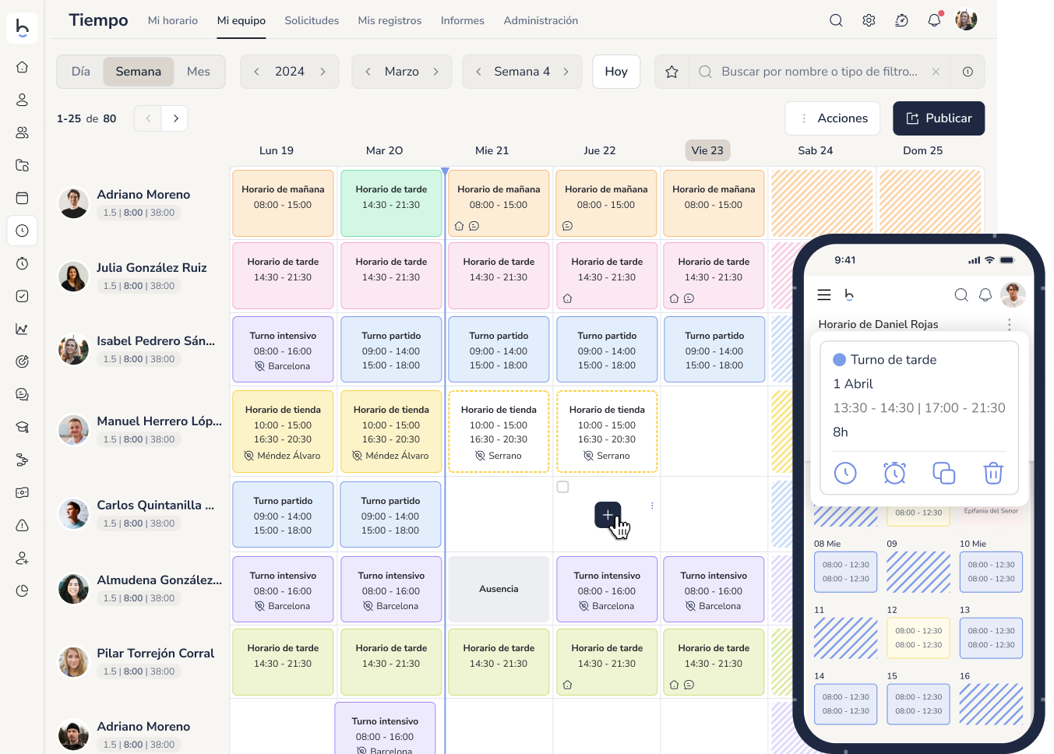Click the copy icon in mobile shift card

(943, 473)
